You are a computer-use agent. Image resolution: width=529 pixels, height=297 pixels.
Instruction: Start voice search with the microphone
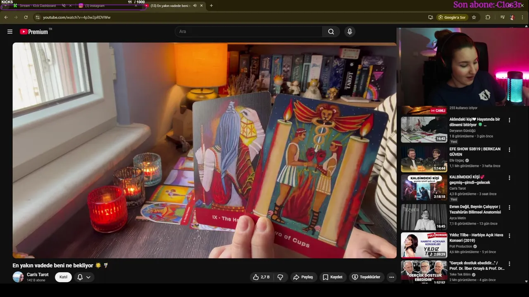point(350,31)
